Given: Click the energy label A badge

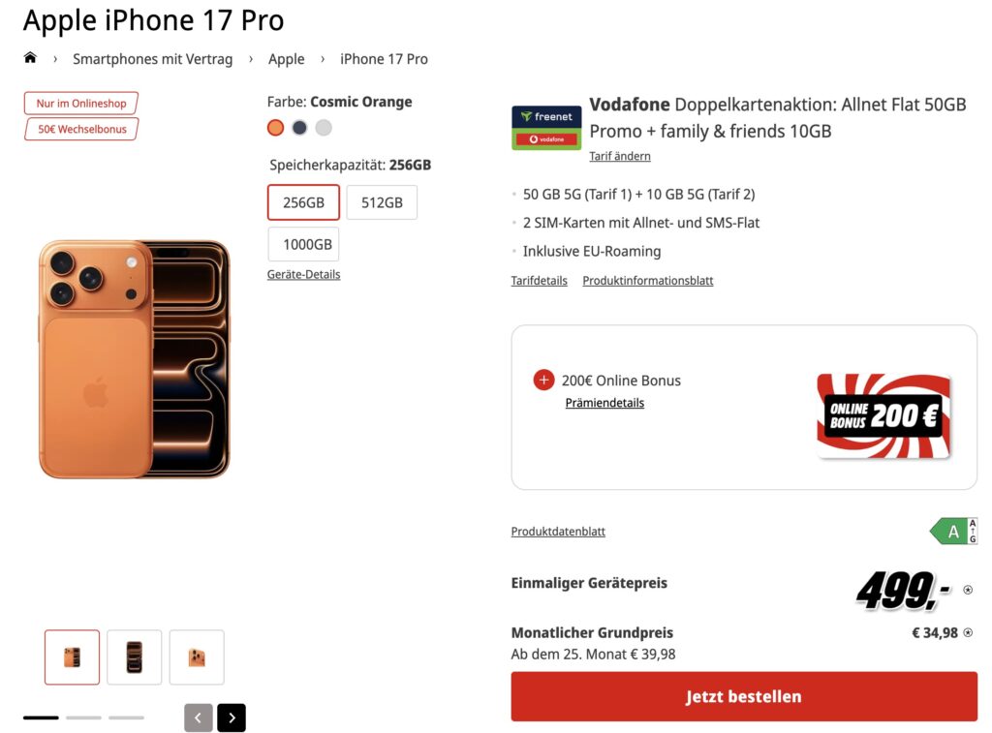Looking at the screenshot, I should pyautogui.click(x=953, y=531).
